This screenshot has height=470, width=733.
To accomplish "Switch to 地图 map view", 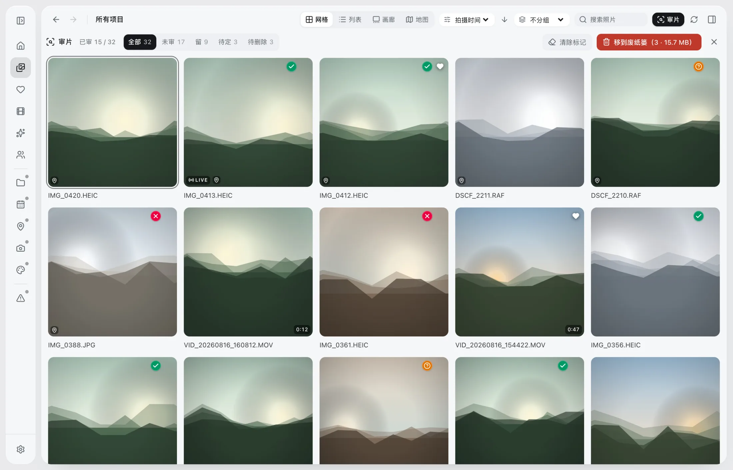I will pyautogui.click(x=417, y=19).
